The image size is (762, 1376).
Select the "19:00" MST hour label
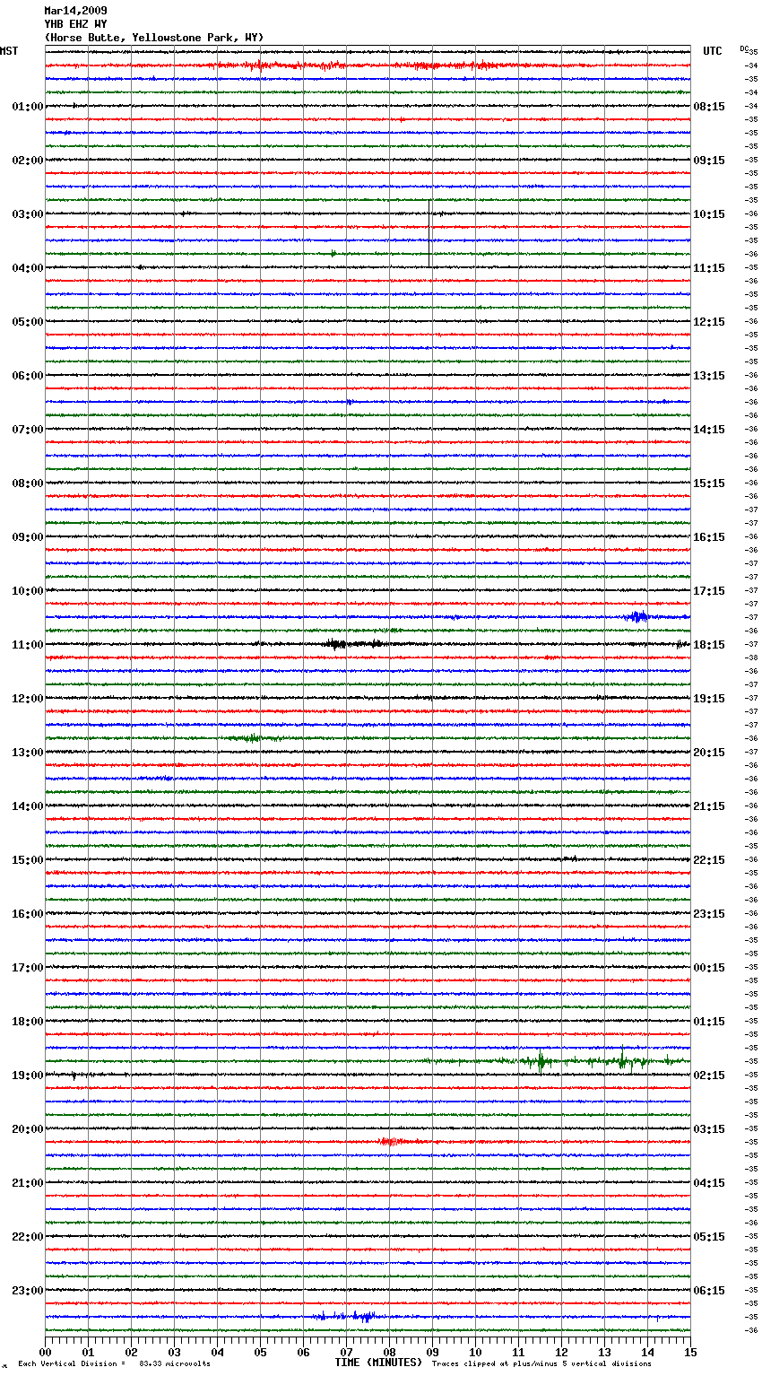pyautogui.click(x=28, y=1076)
